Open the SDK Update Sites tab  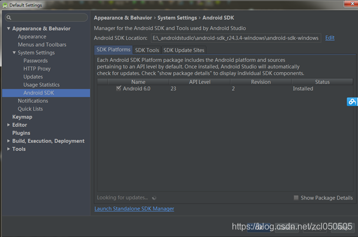click(184, 50)
